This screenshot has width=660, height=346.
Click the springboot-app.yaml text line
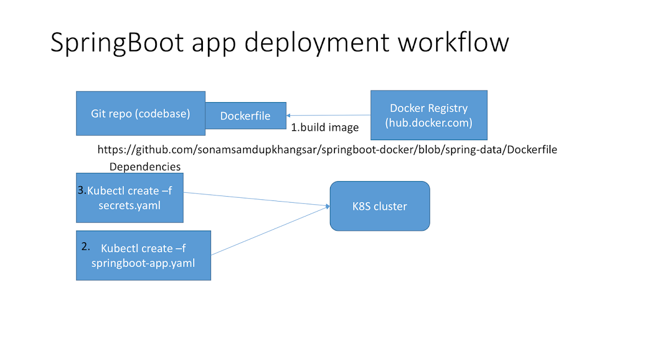tap(144, 263)
